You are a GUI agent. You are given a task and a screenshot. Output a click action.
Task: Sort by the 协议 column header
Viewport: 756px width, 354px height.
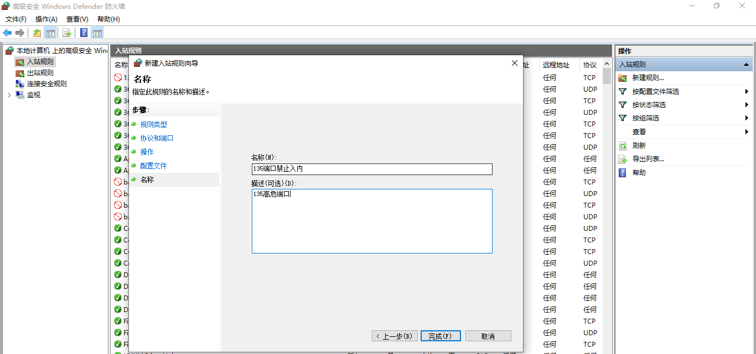[x=590, y=65]
